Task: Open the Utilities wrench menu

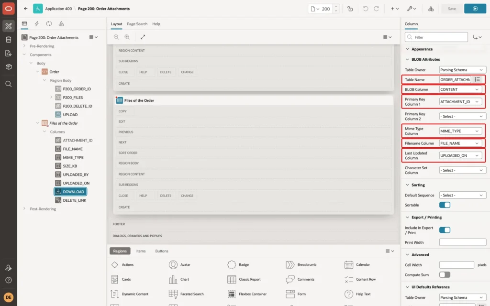Action: (411, 9)
